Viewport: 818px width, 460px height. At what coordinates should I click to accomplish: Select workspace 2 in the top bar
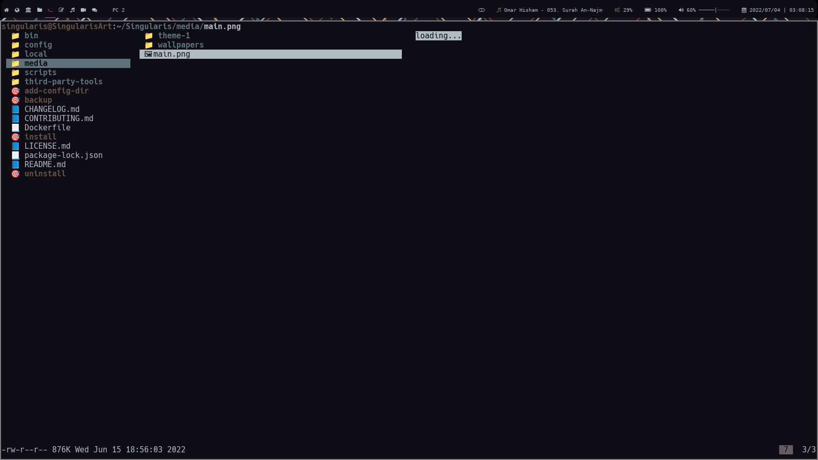tap(123, 10)
